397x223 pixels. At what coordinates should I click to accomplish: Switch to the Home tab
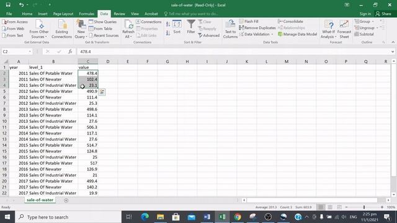[27, 14]
